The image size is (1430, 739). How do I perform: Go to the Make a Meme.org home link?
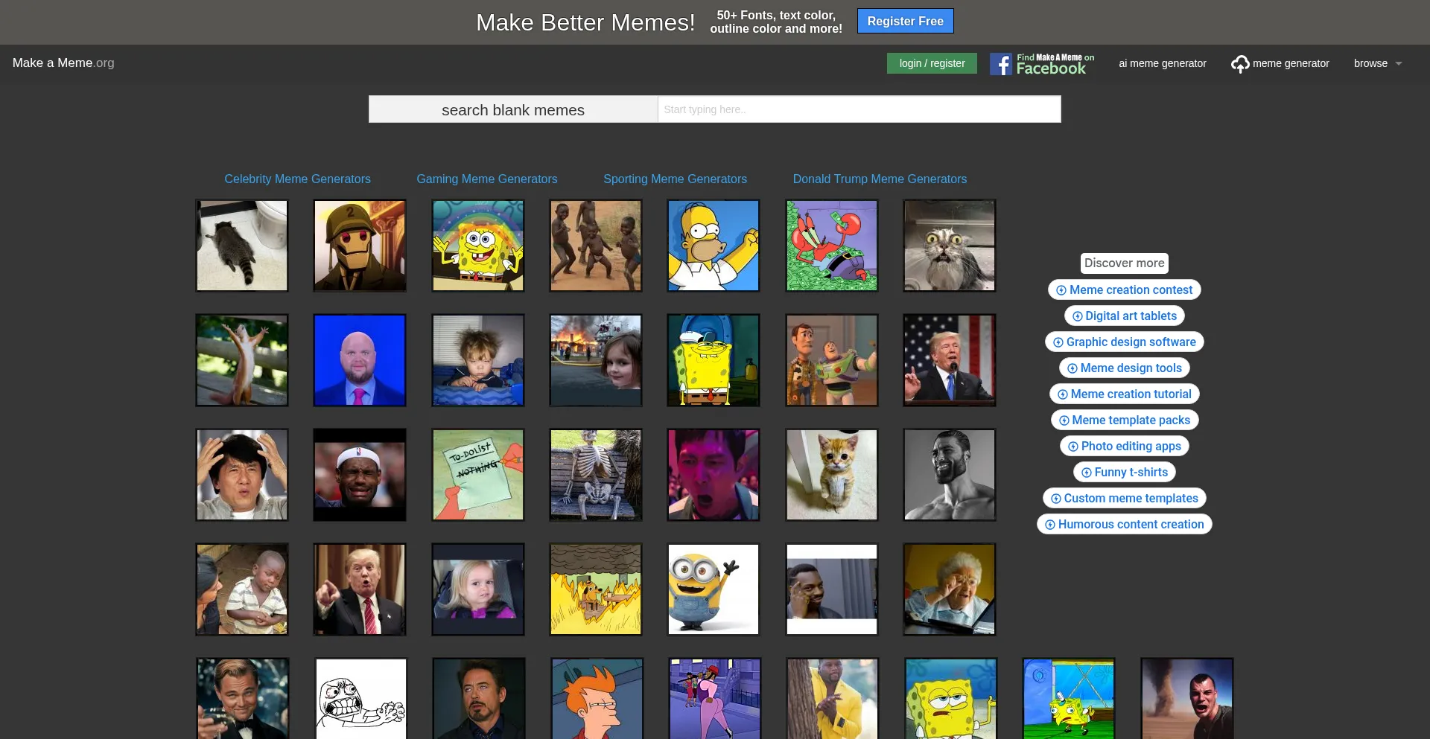pyautogui.click(x=63, y=63)
